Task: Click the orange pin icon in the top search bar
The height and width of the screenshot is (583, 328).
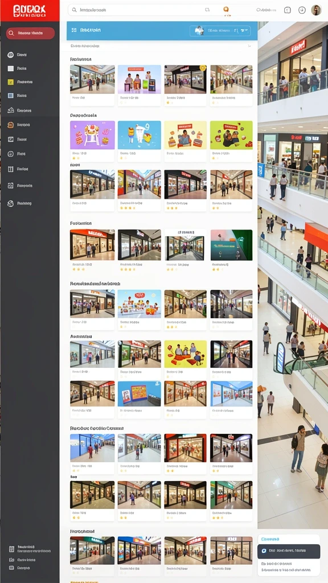Action: pos(225,10)
